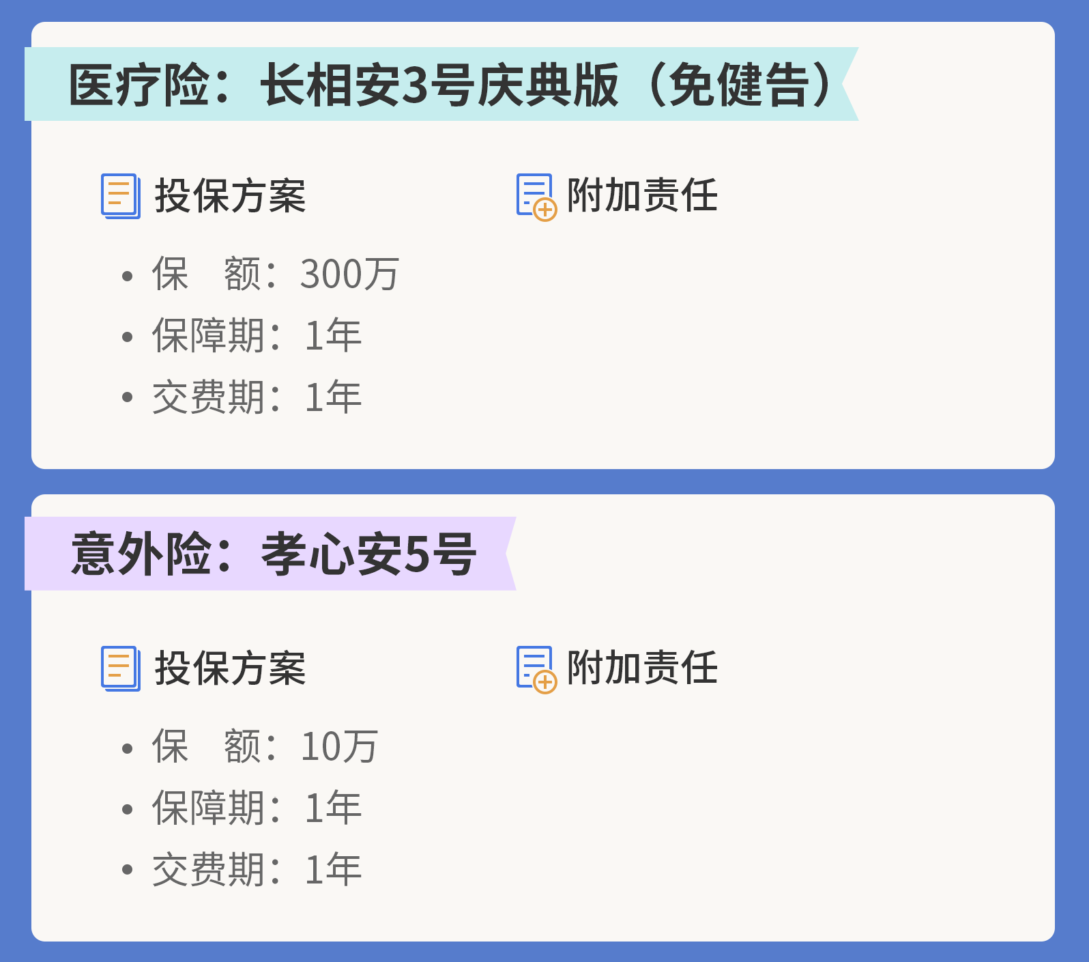
Task: Click the 交费期：1年 item under 医疗险
Action: 257,397
